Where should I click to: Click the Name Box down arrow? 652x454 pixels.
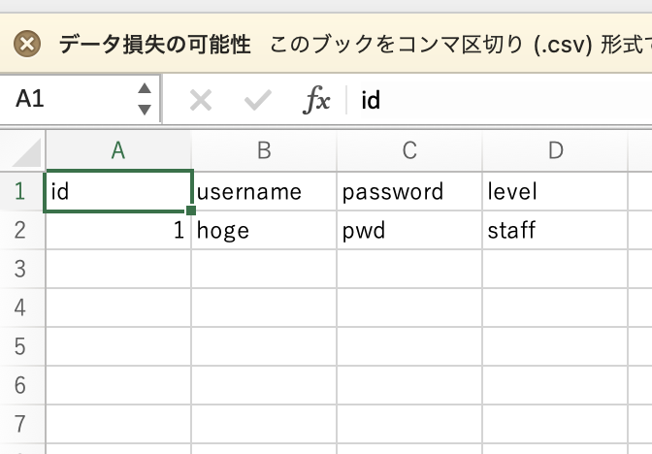145,110
